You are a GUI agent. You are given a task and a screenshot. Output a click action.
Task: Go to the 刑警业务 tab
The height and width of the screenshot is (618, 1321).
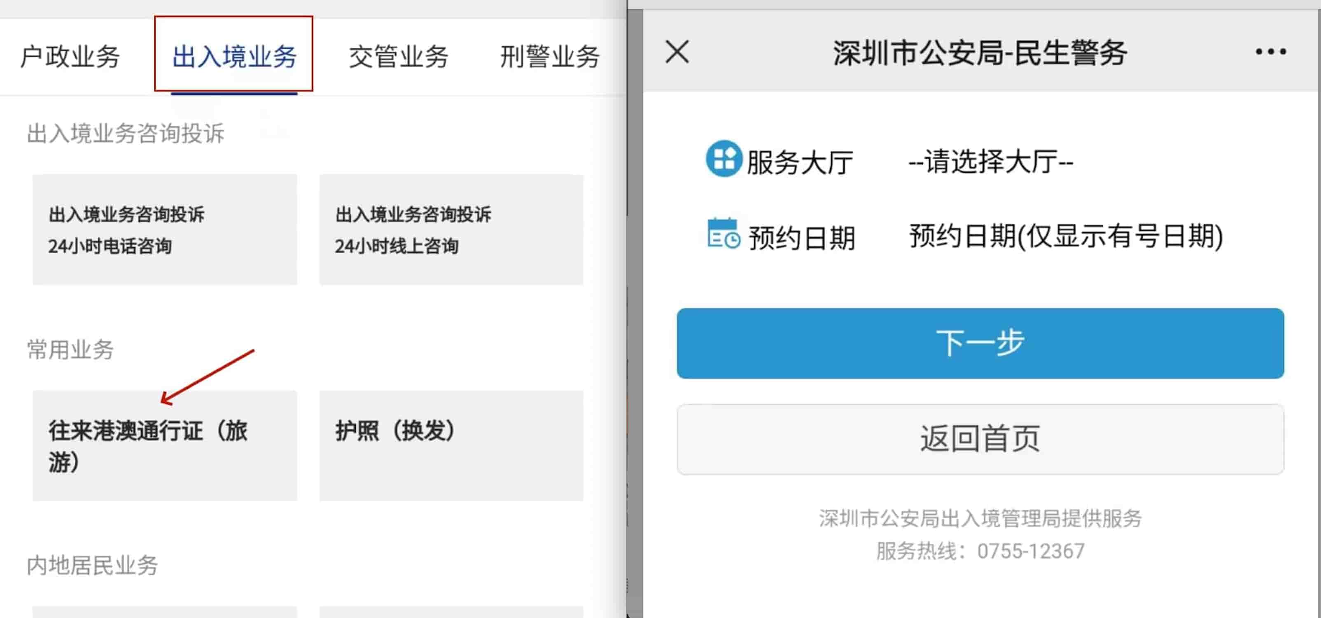click(550, 56)
